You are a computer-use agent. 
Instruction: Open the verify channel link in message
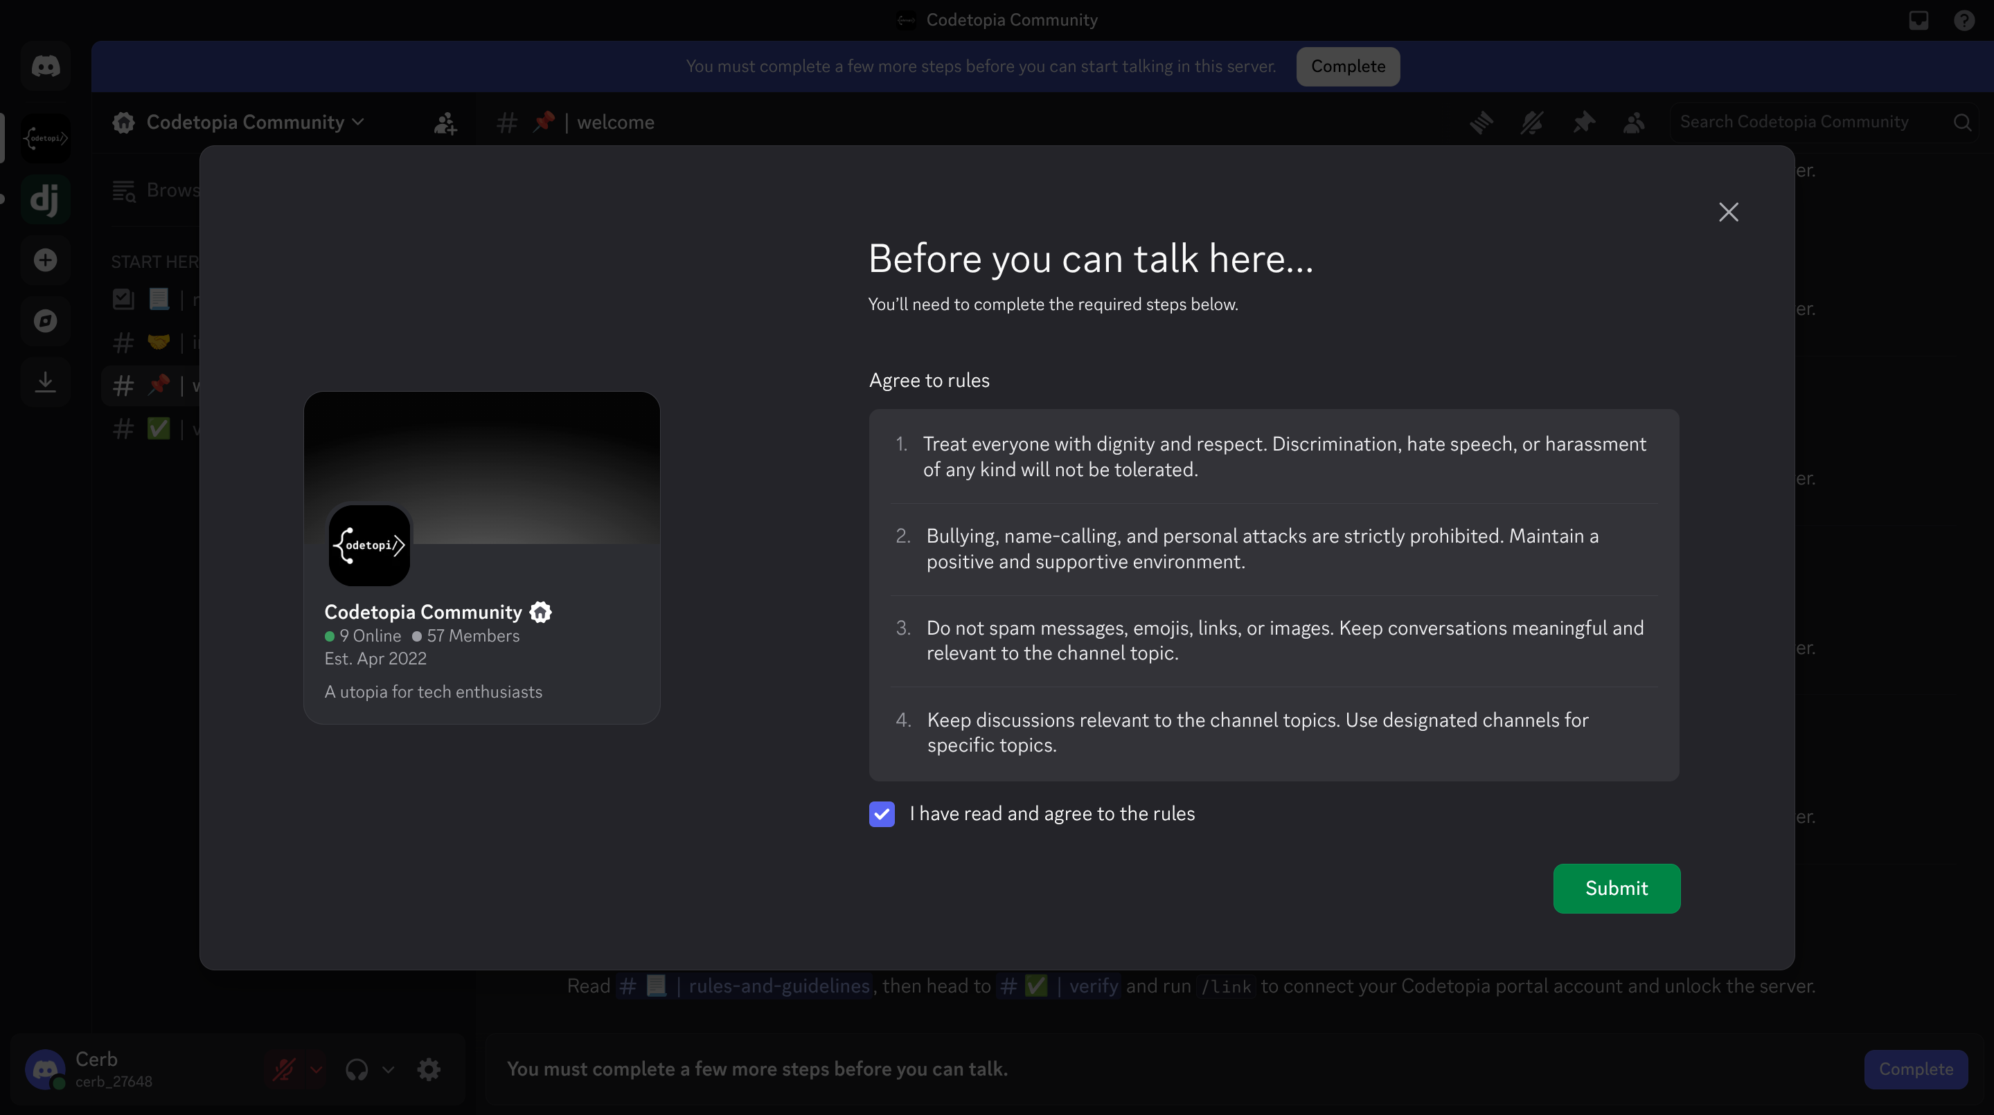(x=1059, y=986)
